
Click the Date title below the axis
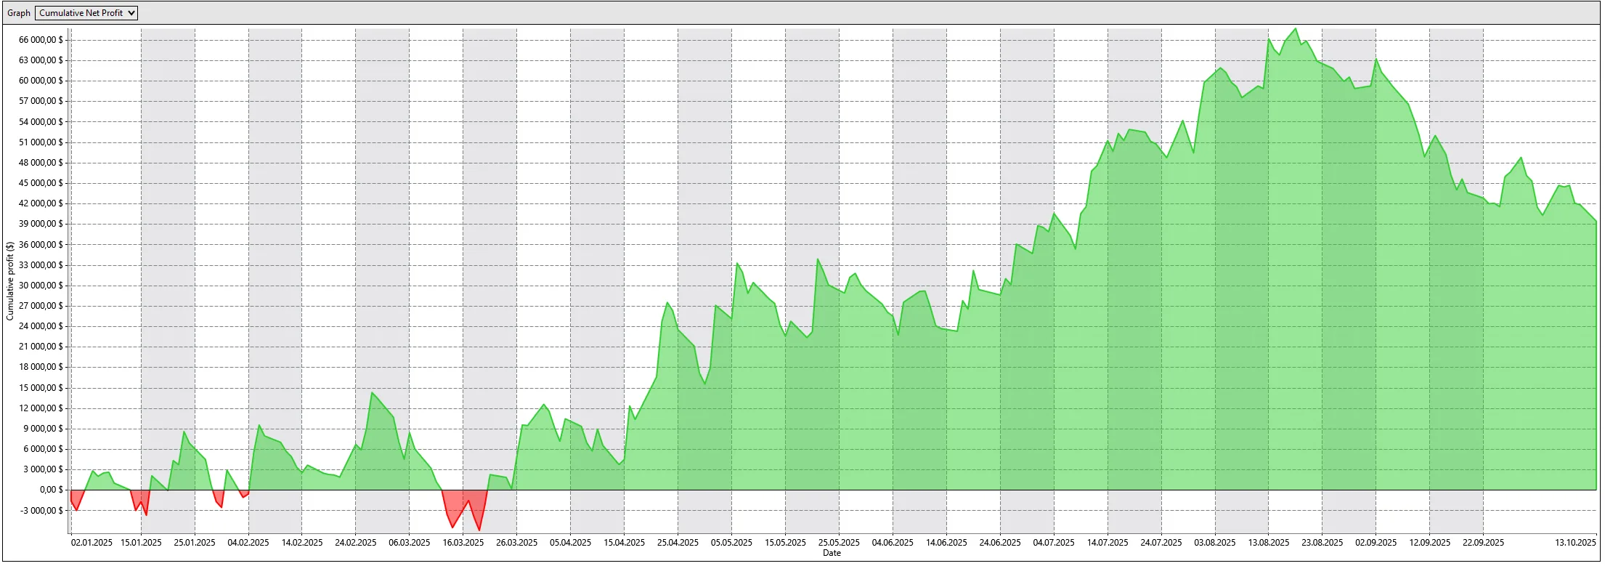[832, 553]
